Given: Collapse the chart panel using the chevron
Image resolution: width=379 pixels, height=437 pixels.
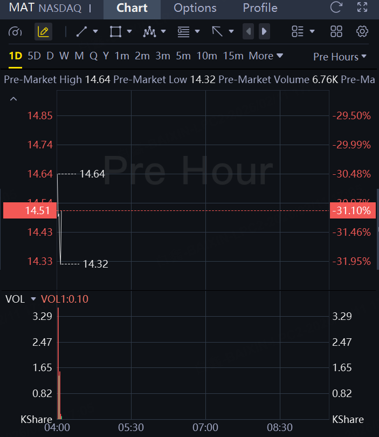Looking at the screenshot, I should click(13, 99).
